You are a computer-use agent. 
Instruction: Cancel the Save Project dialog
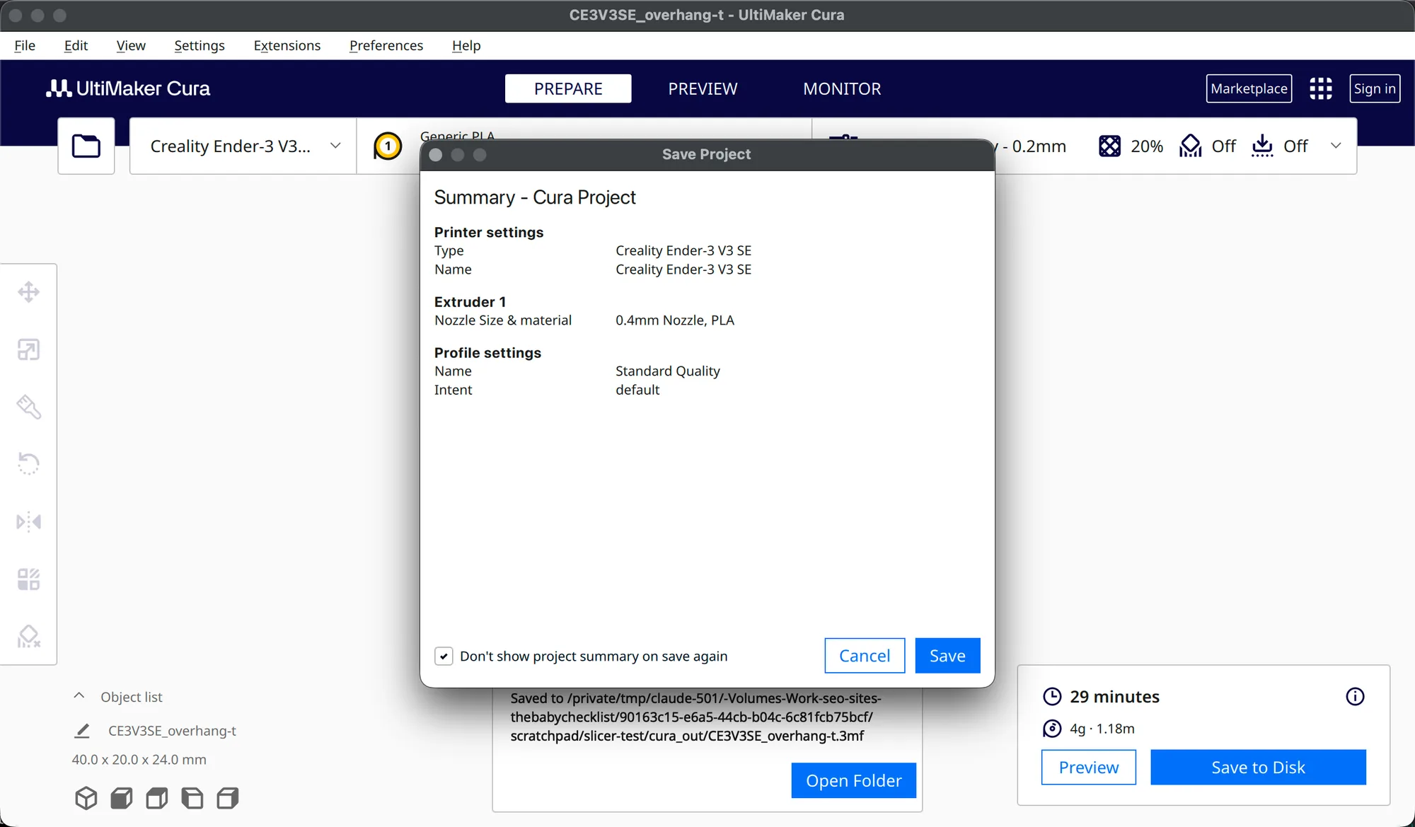click(x=865, y=656)
